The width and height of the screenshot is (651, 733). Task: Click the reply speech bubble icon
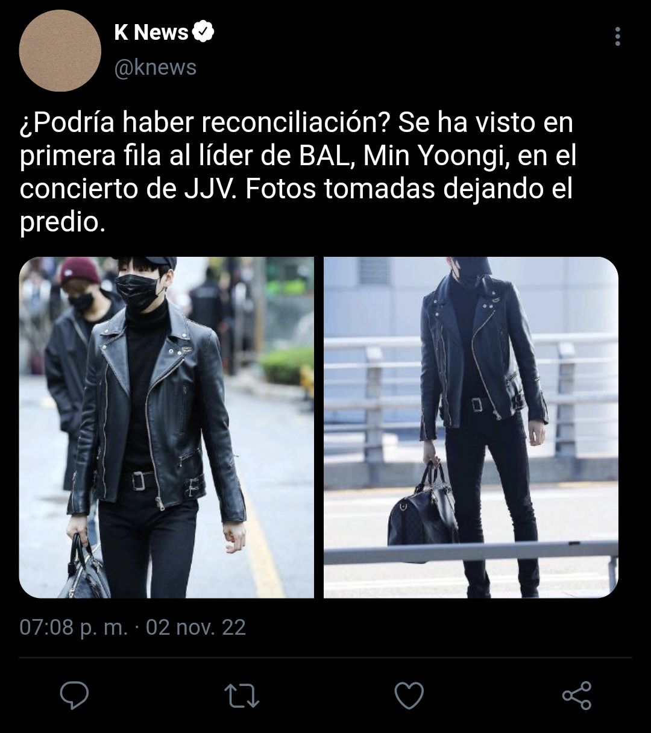click(x=75, y=696)
